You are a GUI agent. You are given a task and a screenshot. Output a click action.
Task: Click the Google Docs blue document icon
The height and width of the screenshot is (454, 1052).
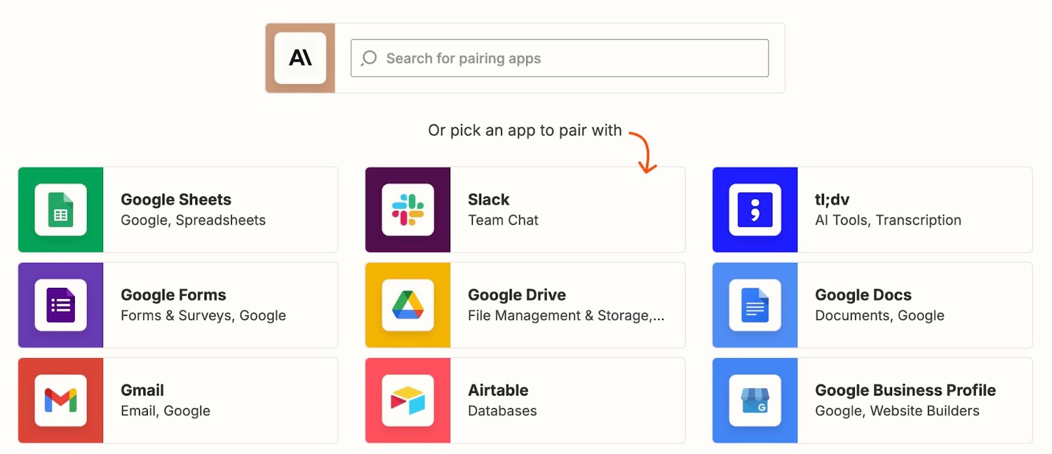(755, 305)
